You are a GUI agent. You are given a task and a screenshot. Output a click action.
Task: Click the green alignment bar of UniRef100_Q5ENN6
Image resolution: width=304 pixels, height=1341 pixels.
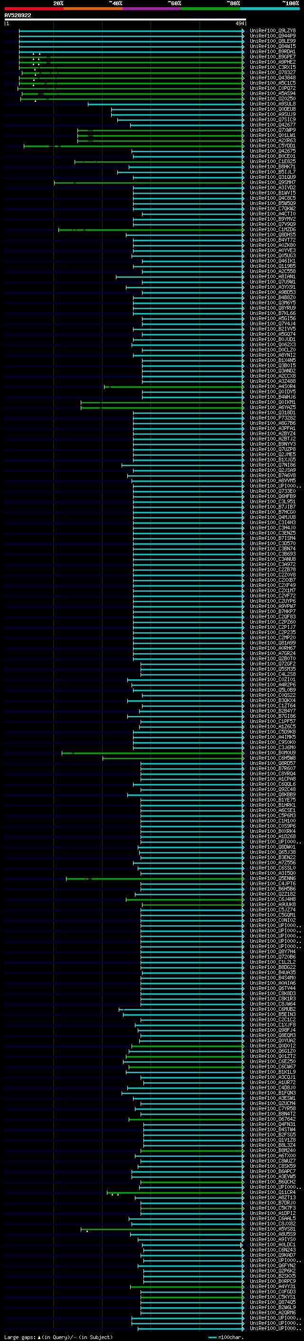click(155, 879)
